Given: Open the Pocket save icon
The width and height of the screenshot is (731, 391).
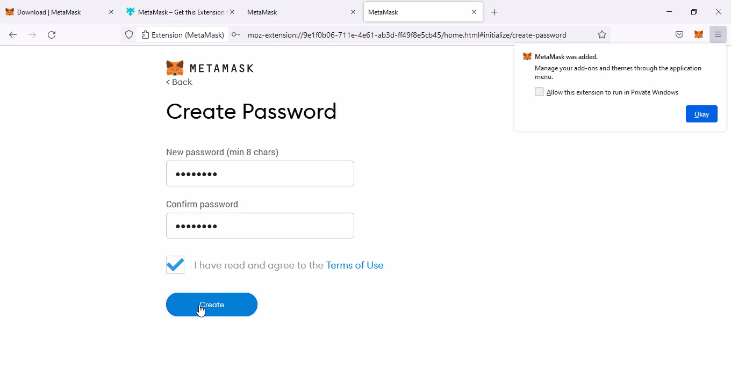Looking at the screenshot, I should click(x=679, y=34).
